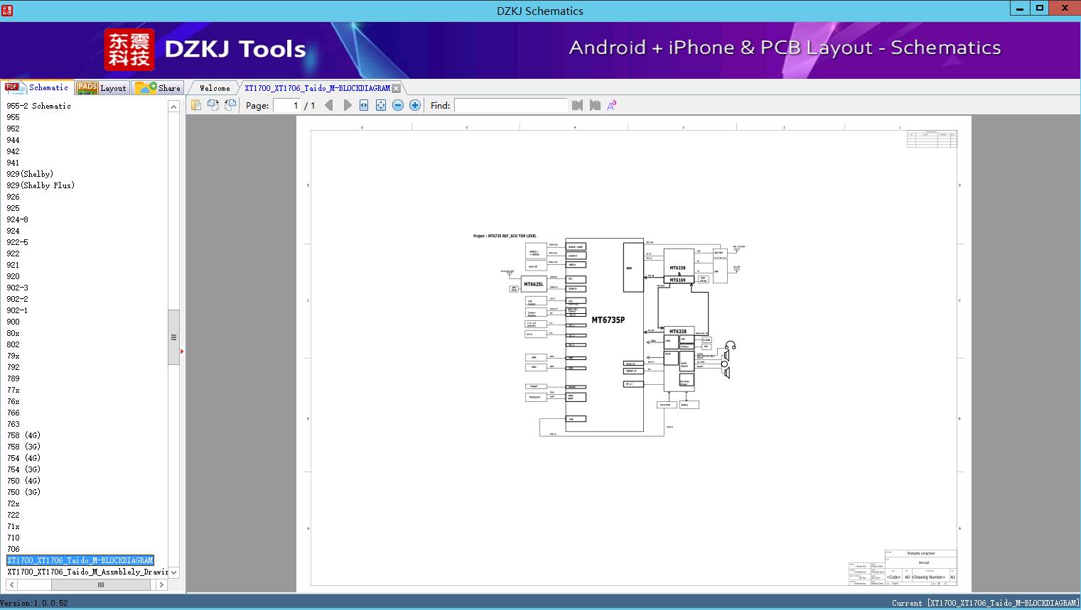The image size is (1081, 610).
Task: Click the zoom out minus icon
Action: 398,105
